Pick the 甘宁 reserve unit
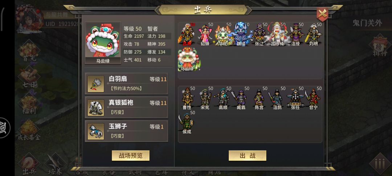This screenshot has width=392, height=176. pyautogui.click(x=313, y=98)
